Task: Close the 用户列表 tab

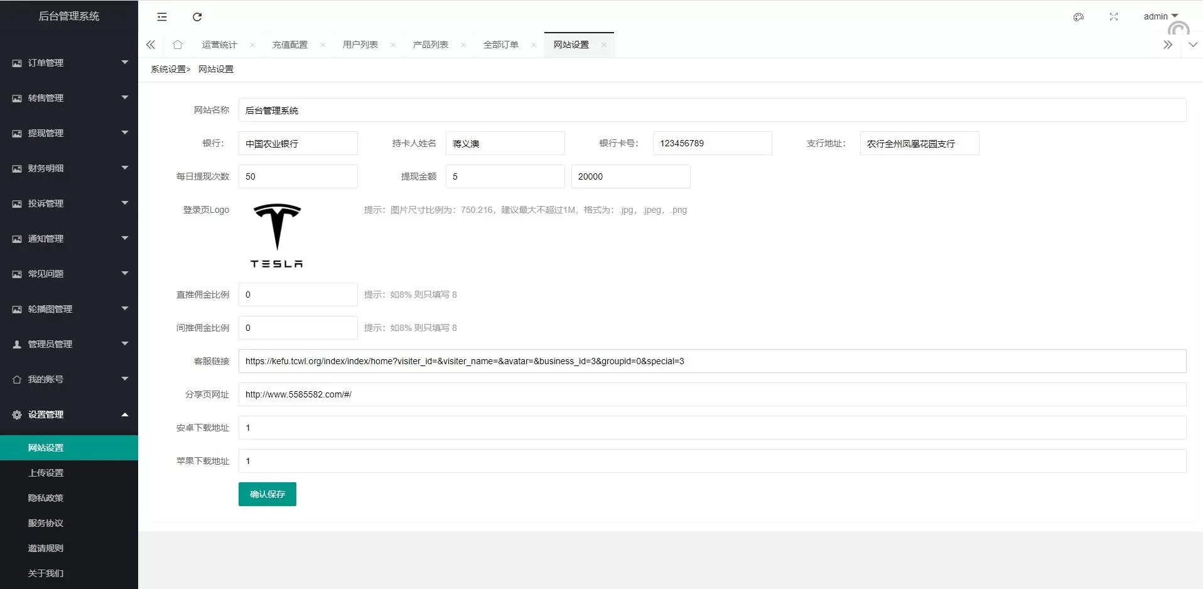Action: point(393,45)
